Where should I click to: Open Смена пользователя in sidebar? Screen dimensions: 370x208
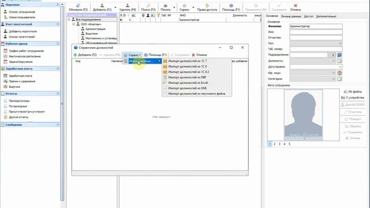click(22, 17)
